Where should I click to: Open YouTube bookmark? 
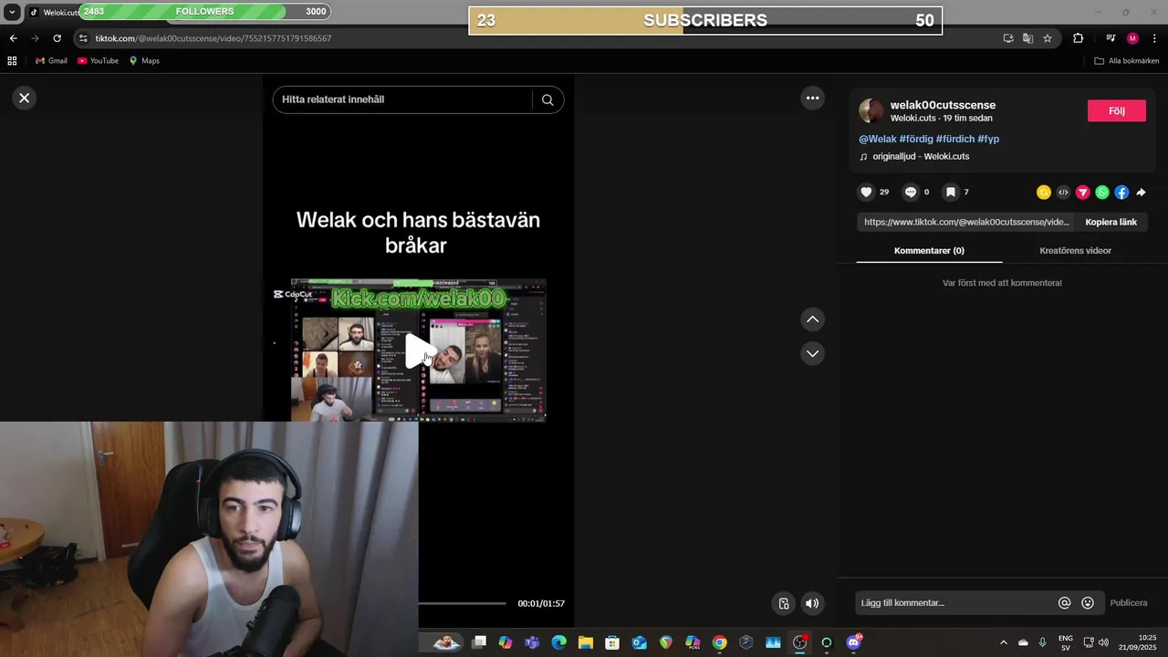[98, 60]
